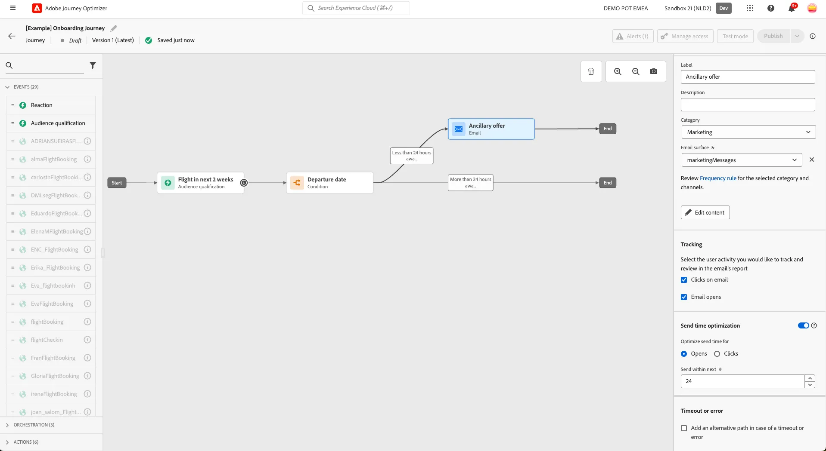Viewport: 826px width, 451px height.
Task: Show info for flightBooking event
Action: point(87,322)
